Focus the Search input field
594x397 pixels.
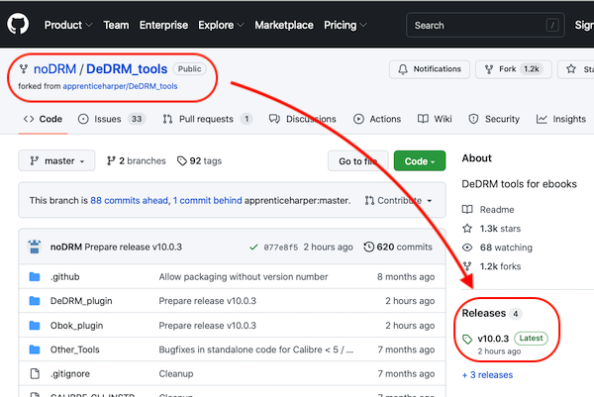485,25
